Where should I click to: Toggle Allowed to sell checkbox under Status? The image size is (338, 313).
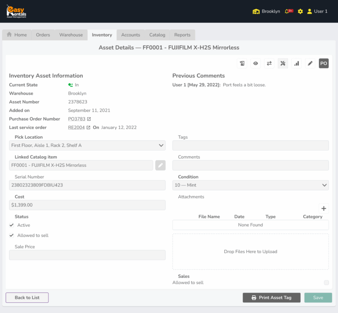tap(11, 236)
